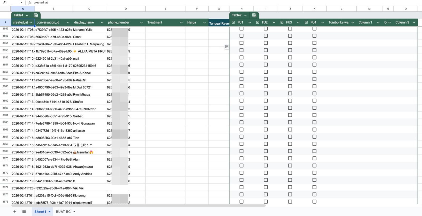This screenshot has width=422, height=216.
Task: Click the Table2 table view icon
Action: click(x=254, y=15)
